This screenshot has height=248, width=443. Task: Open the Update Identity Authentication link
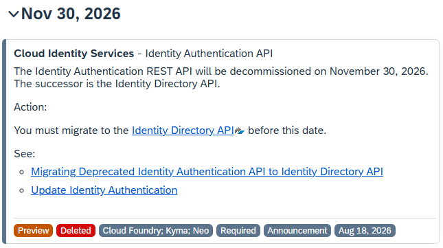(x=104, y=190)
